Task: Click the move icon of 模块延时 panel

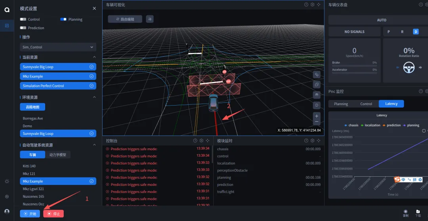Action: pos(319,141)
